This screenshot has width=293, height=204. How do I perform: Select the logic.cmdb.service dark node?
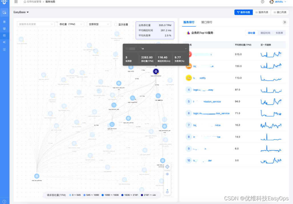[x=156, y=71]
